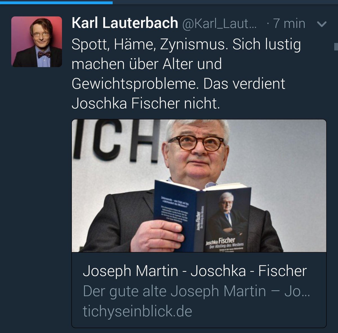
Task: Click "machen über Alter und" in tweet
Action: (x=147, y=64)
